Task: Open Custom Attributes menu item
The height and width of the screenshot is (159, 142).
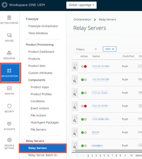Action: pyautogui.click(x=40, y=73)
